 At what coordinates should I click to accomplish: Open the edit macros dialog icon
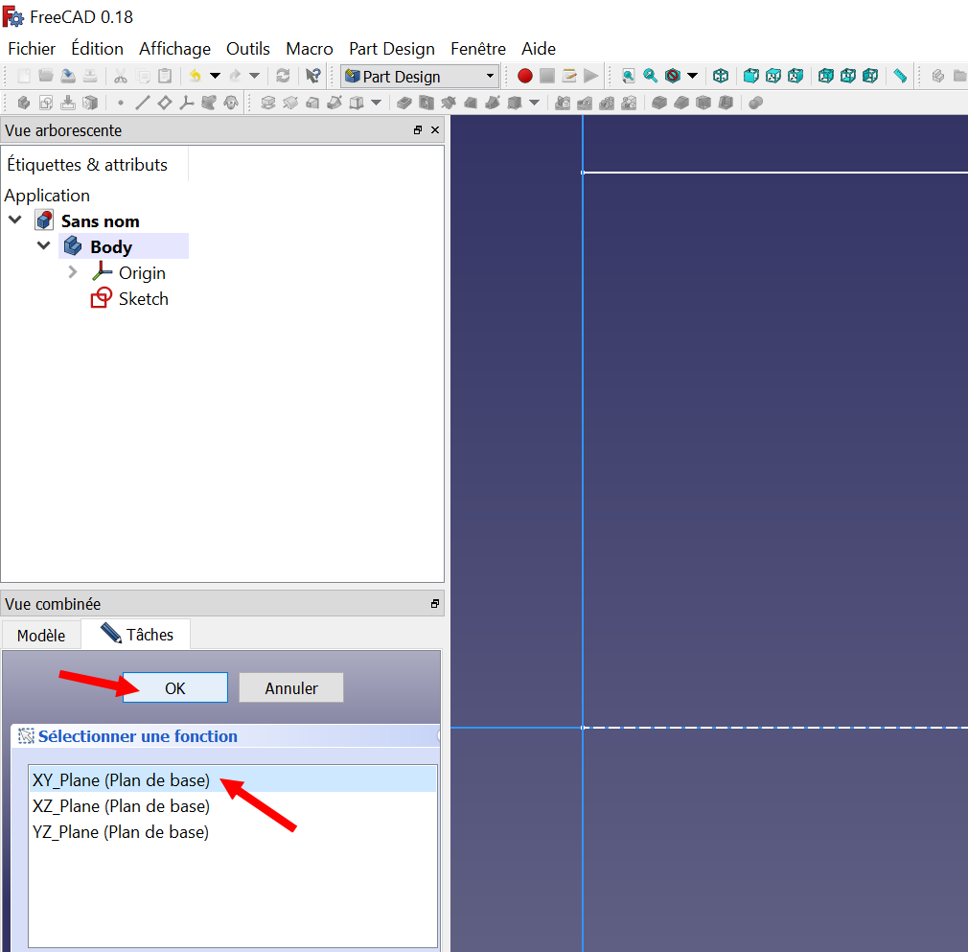point(569,76)
